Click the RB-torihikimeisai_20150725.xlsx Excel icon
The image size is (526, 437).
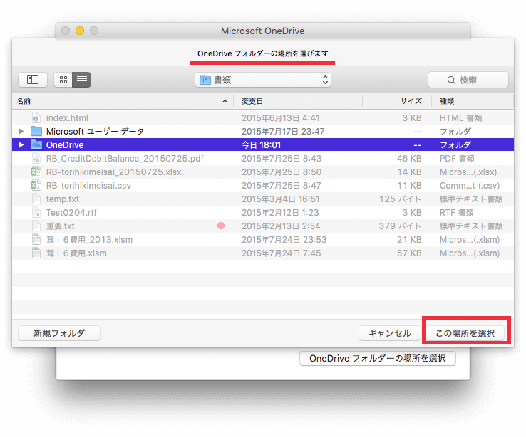[36, 172]
